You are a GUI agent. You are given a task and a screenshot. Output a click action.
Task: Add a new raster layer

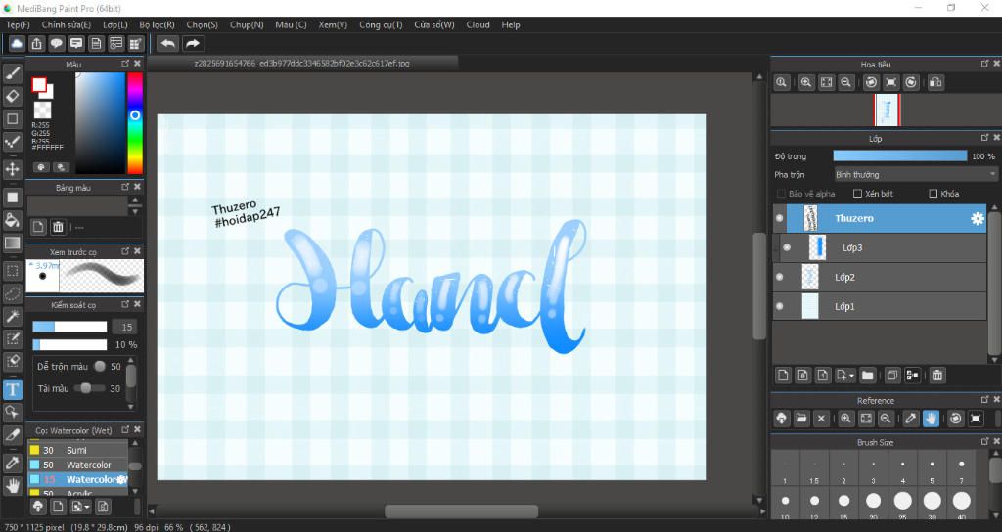[784, 375]
